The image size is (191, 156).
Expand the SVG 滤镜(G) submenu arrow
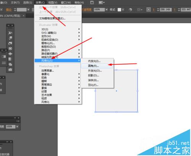[79, 33]
